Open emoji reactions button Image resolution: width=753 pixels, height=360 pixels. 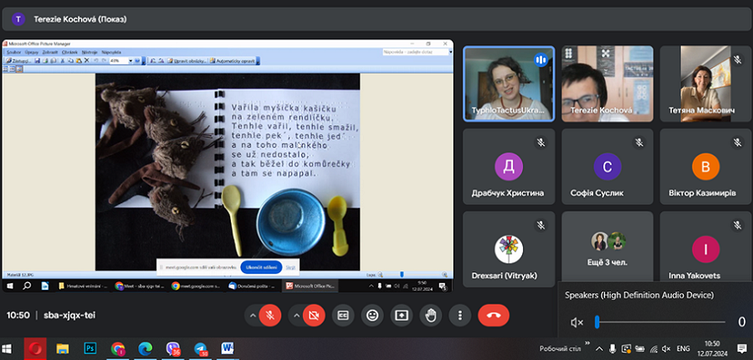coord(372,316)
